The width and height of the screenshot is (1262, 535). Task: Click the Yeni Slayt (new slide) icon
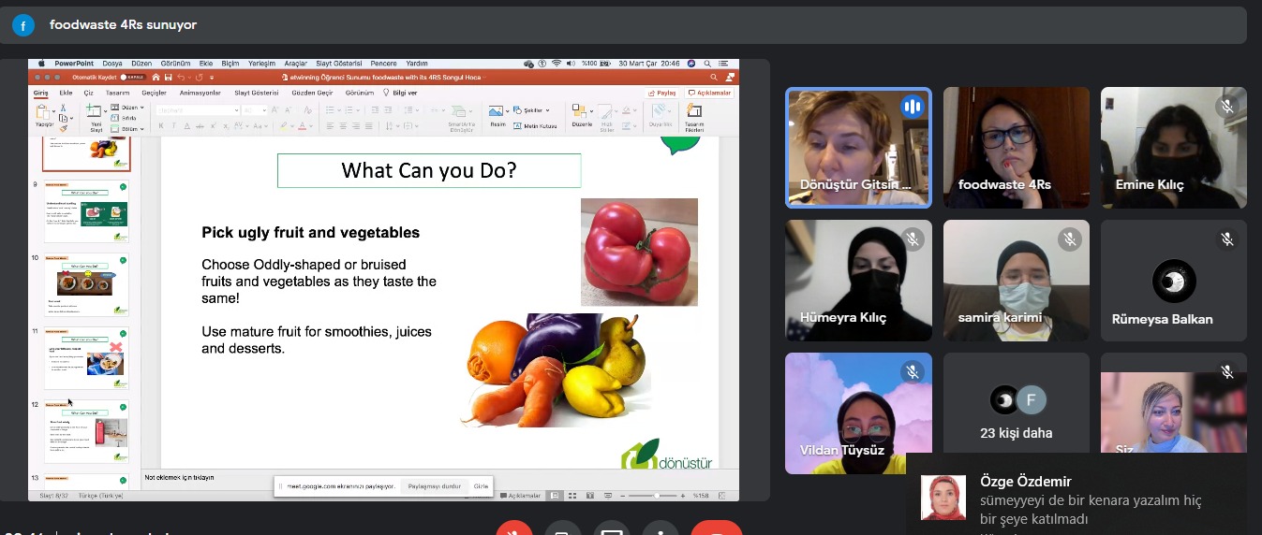point(95,111)
